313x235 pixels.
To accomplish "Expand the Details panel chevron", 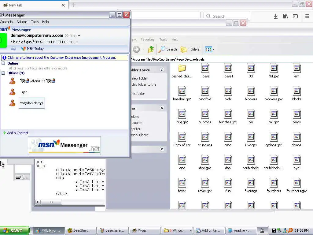I will [162, 149].
